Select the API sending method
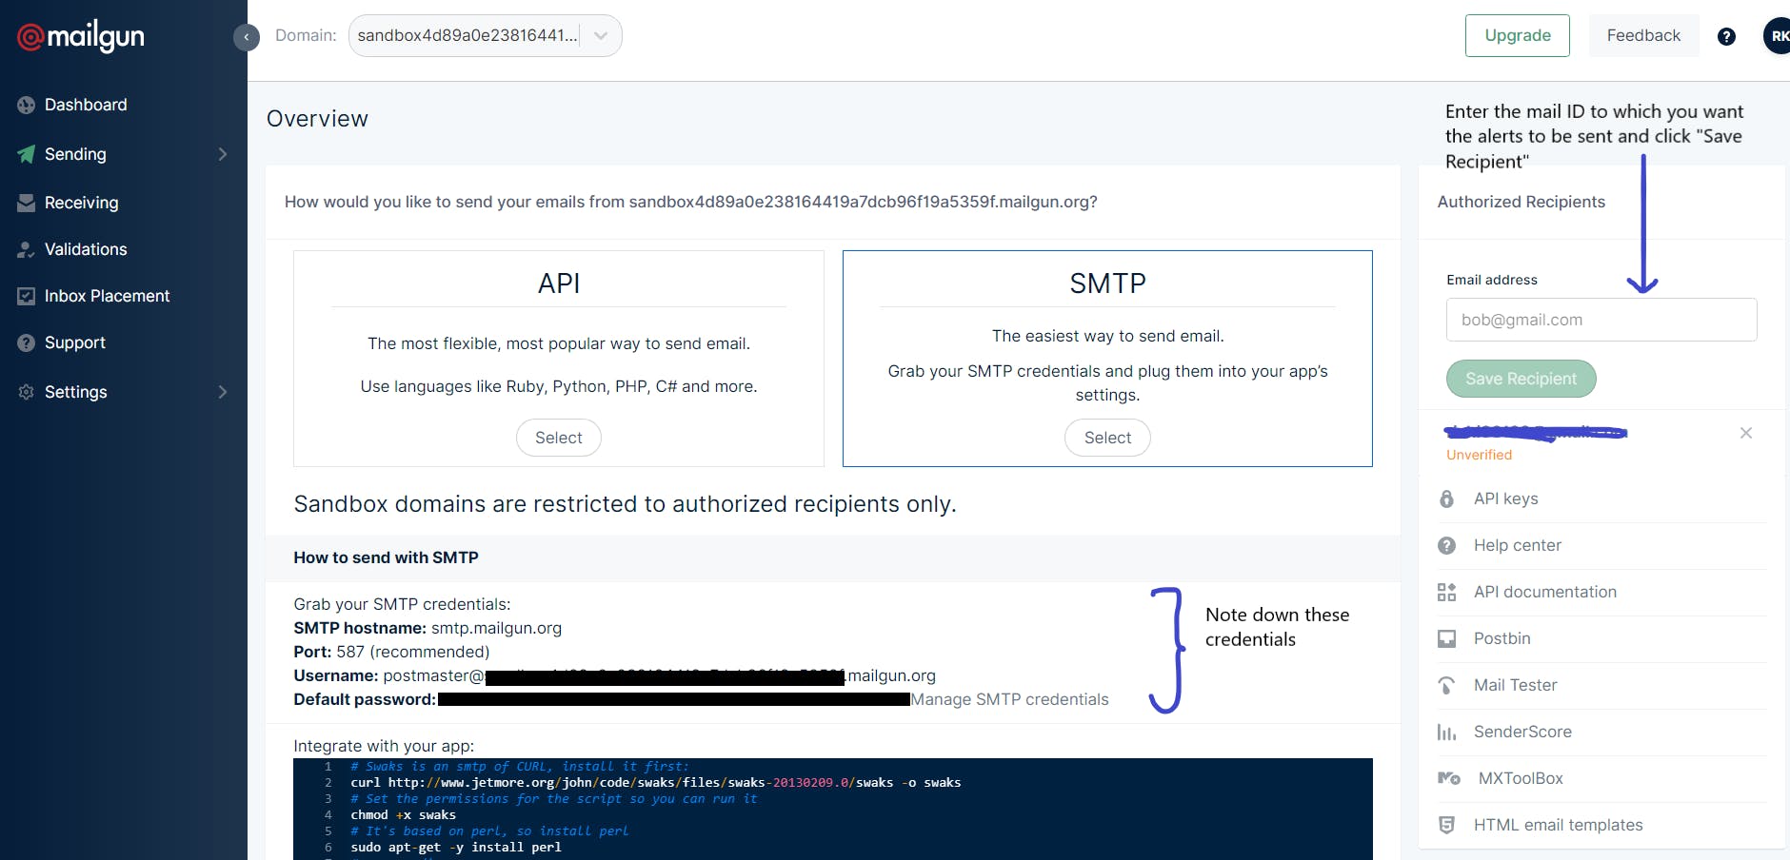The height and width of the screenshot is (860, 1790). point(559,438)
